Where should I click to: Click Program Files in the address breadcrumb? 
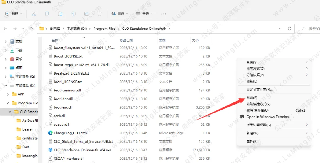pos(104,29)
